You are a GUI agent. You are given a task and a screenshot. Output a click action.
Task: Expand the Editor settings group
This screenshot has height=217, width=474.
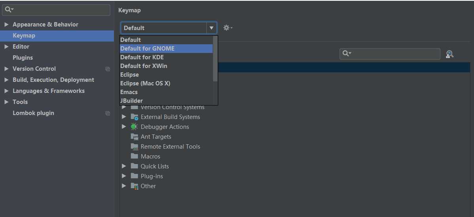(6, 47)
